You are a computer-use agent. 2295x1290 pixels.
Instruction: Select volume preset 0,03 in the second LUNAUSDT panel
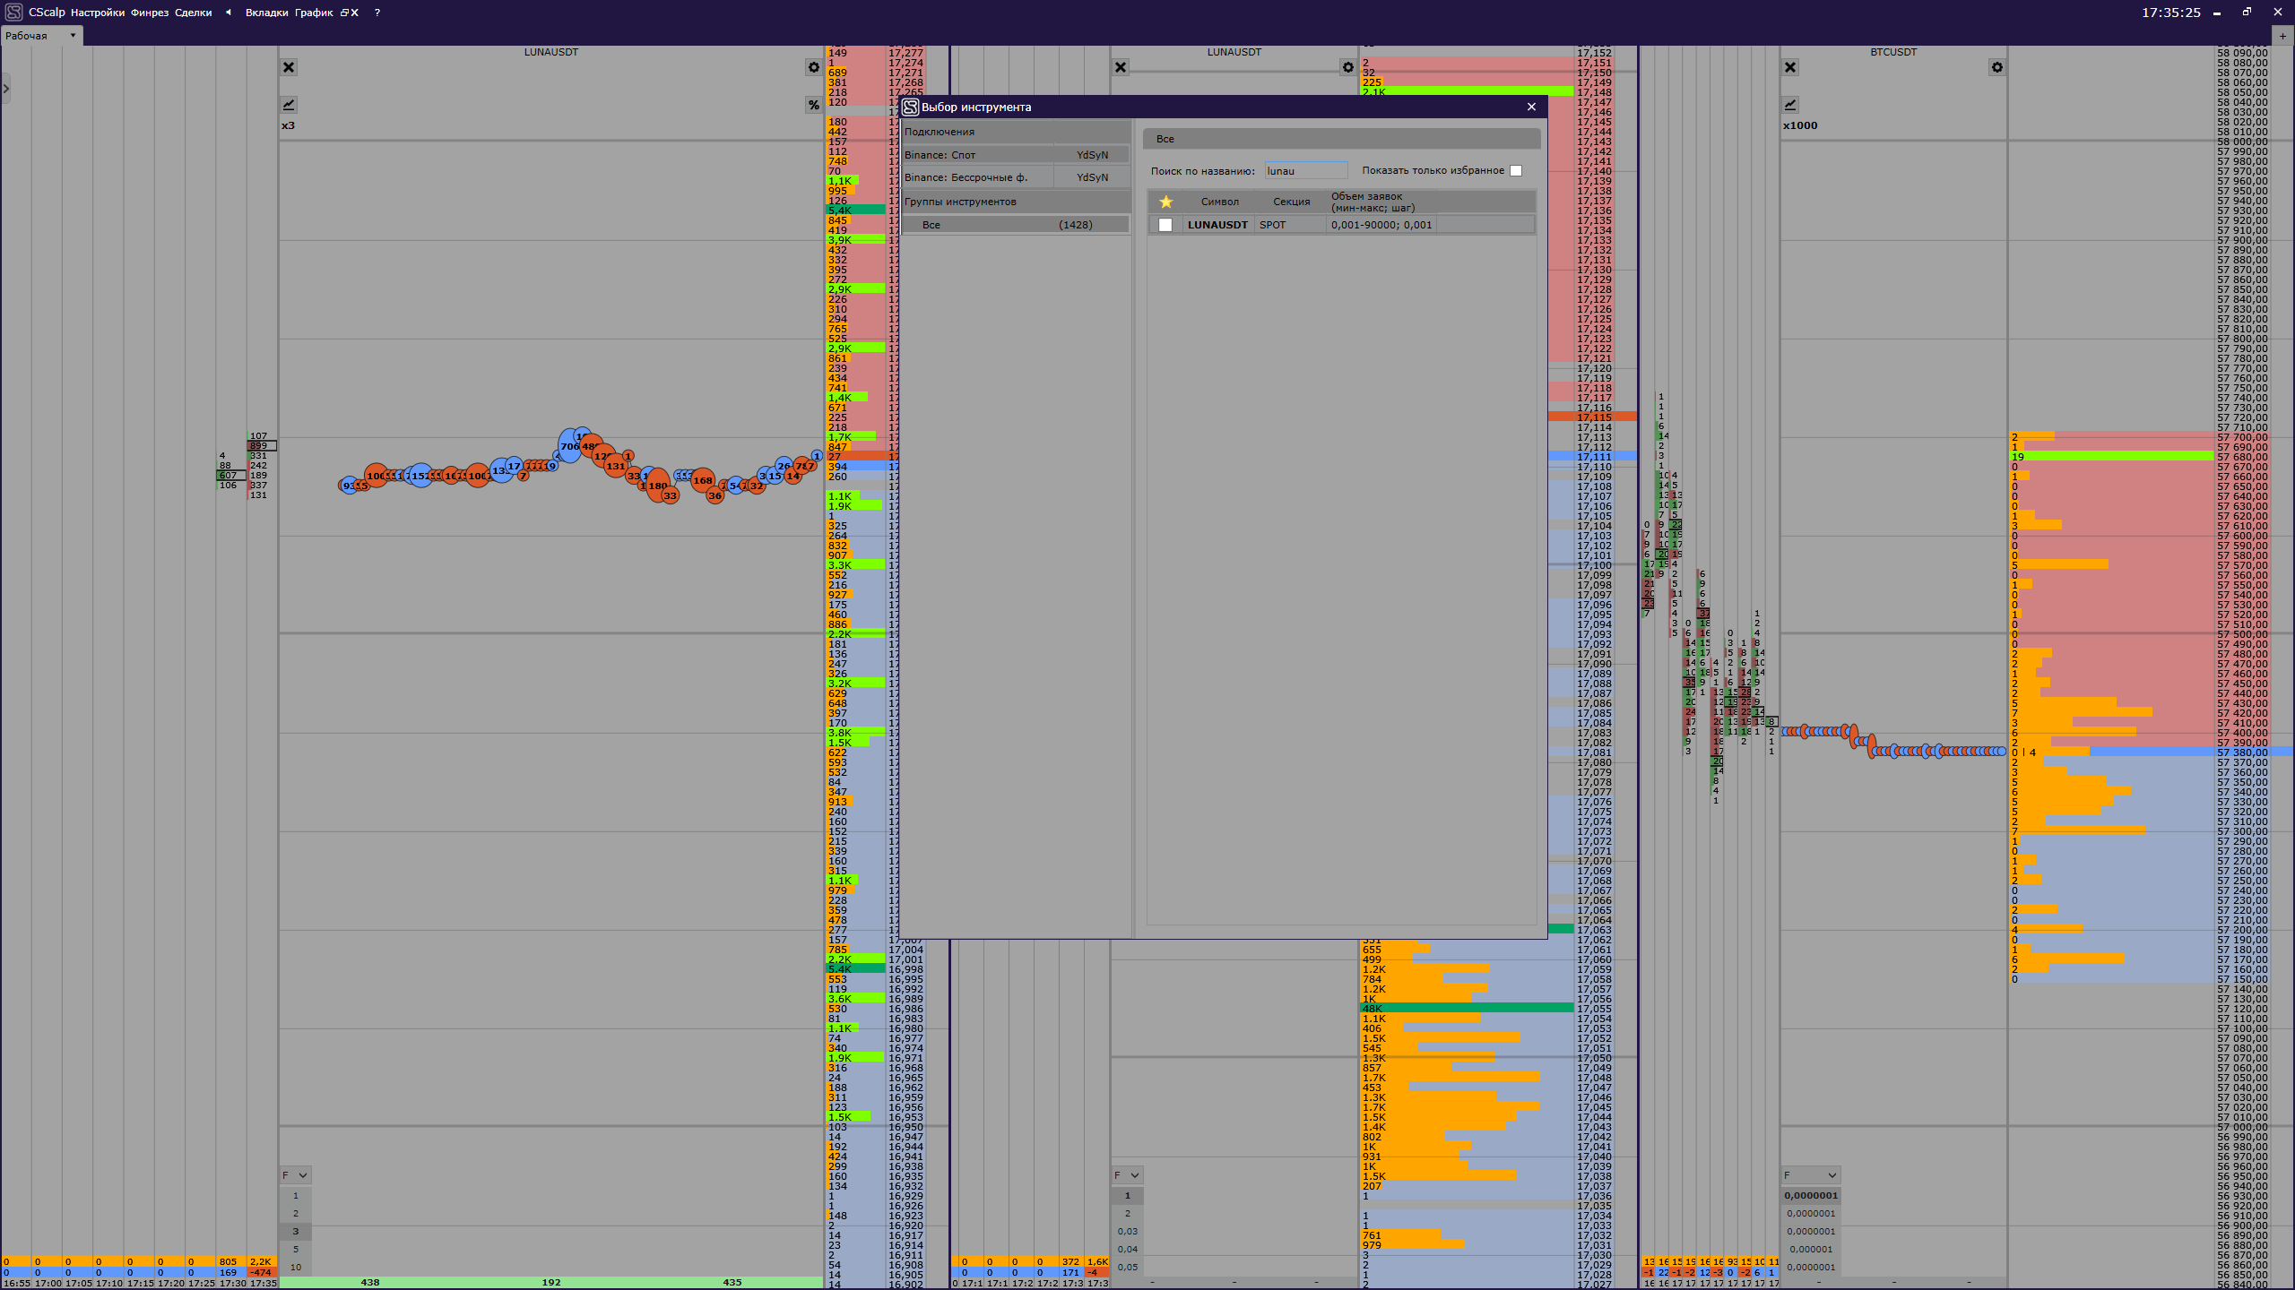click(x=1128, y=1232)
